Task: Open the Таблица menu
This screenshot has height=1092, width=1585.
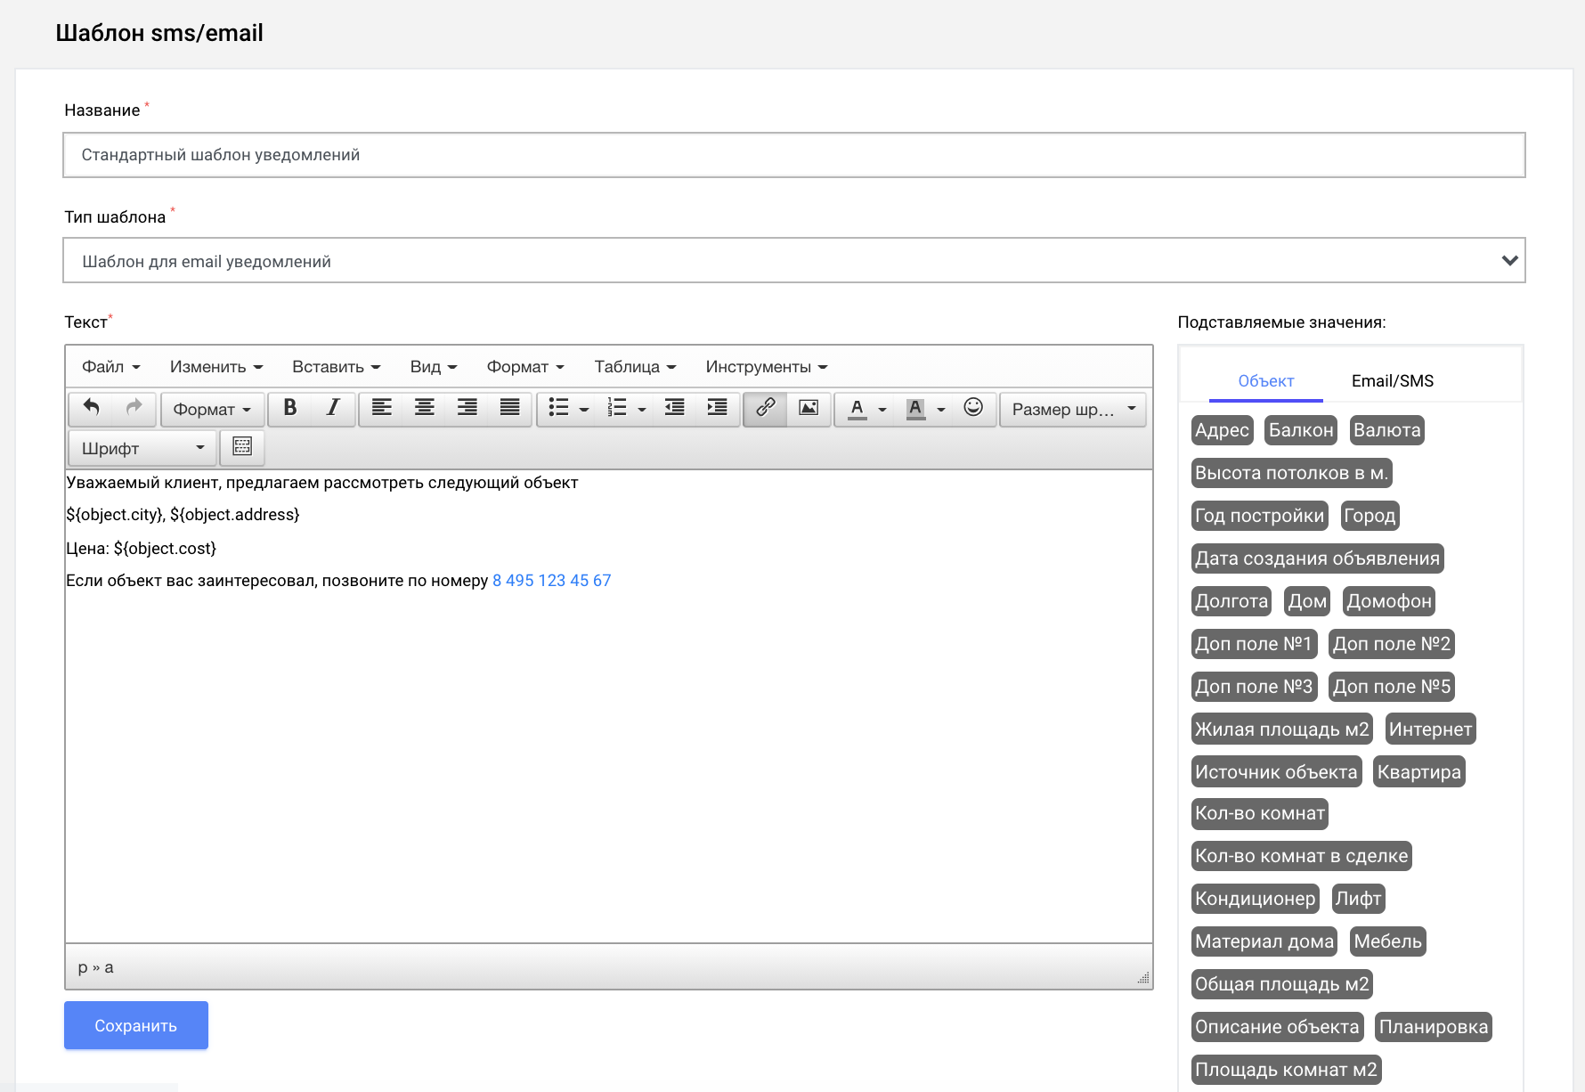Action: tap(635, 367)
